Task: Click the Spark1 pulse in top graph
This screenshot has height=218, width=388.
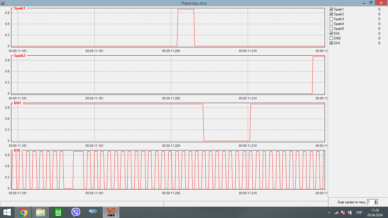Action: click(186, 28)
